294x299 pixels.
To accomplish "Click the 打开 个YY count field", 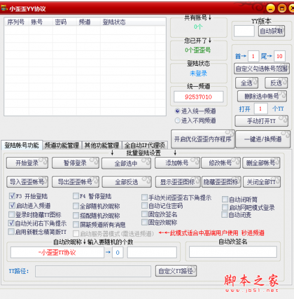I will 260,109.
